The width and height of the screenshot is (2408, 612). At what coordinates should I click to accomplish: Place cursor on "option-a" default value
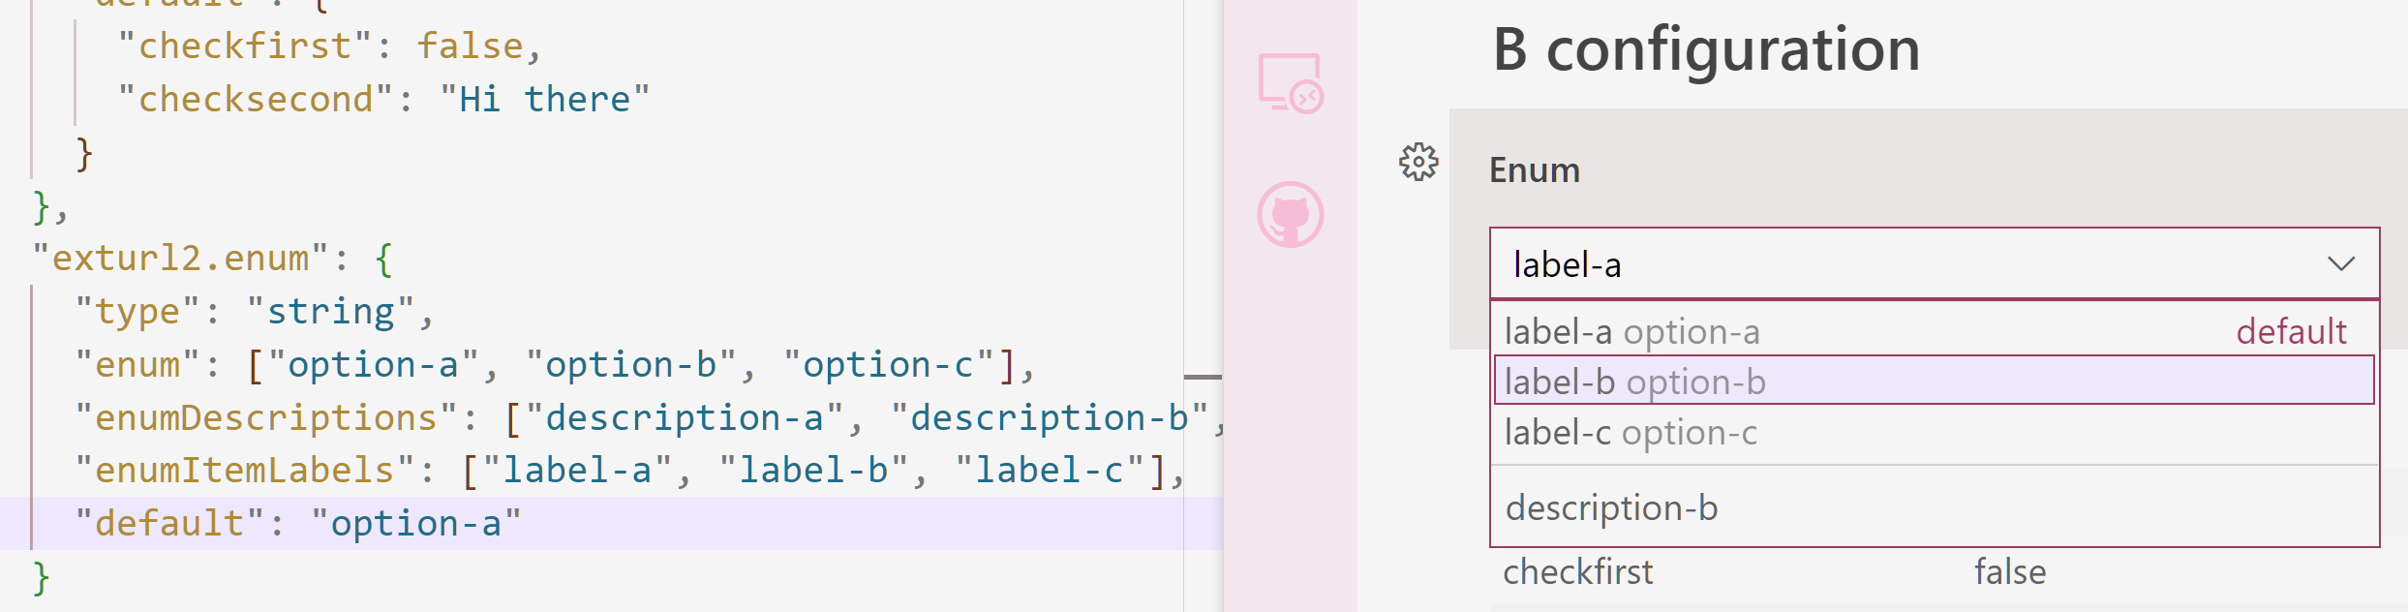(415, 524)
